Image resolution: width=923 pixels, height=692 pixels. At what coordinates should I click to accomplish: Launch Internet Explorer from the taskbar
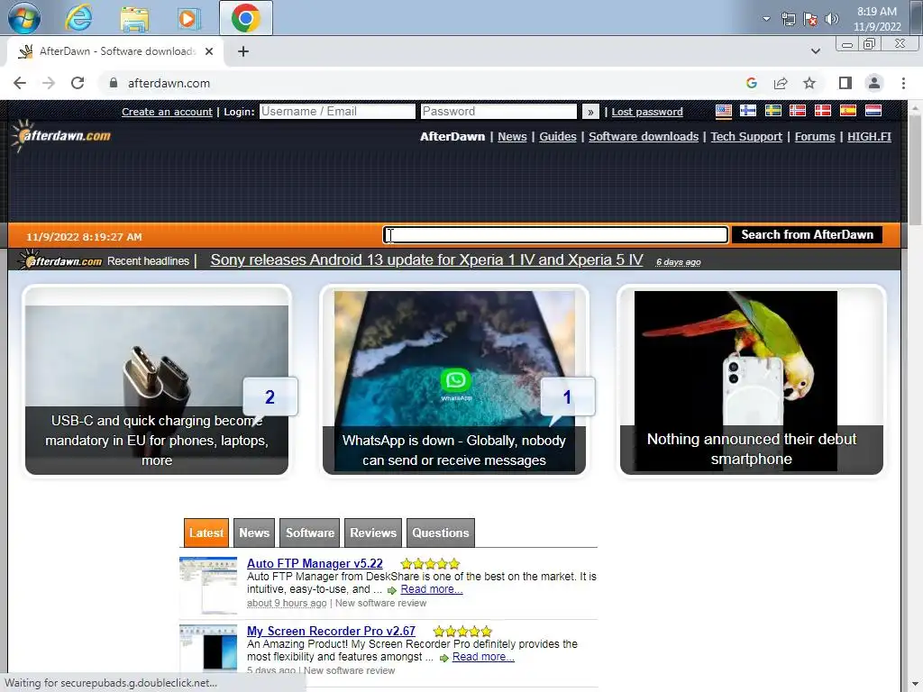pos(78,18)
